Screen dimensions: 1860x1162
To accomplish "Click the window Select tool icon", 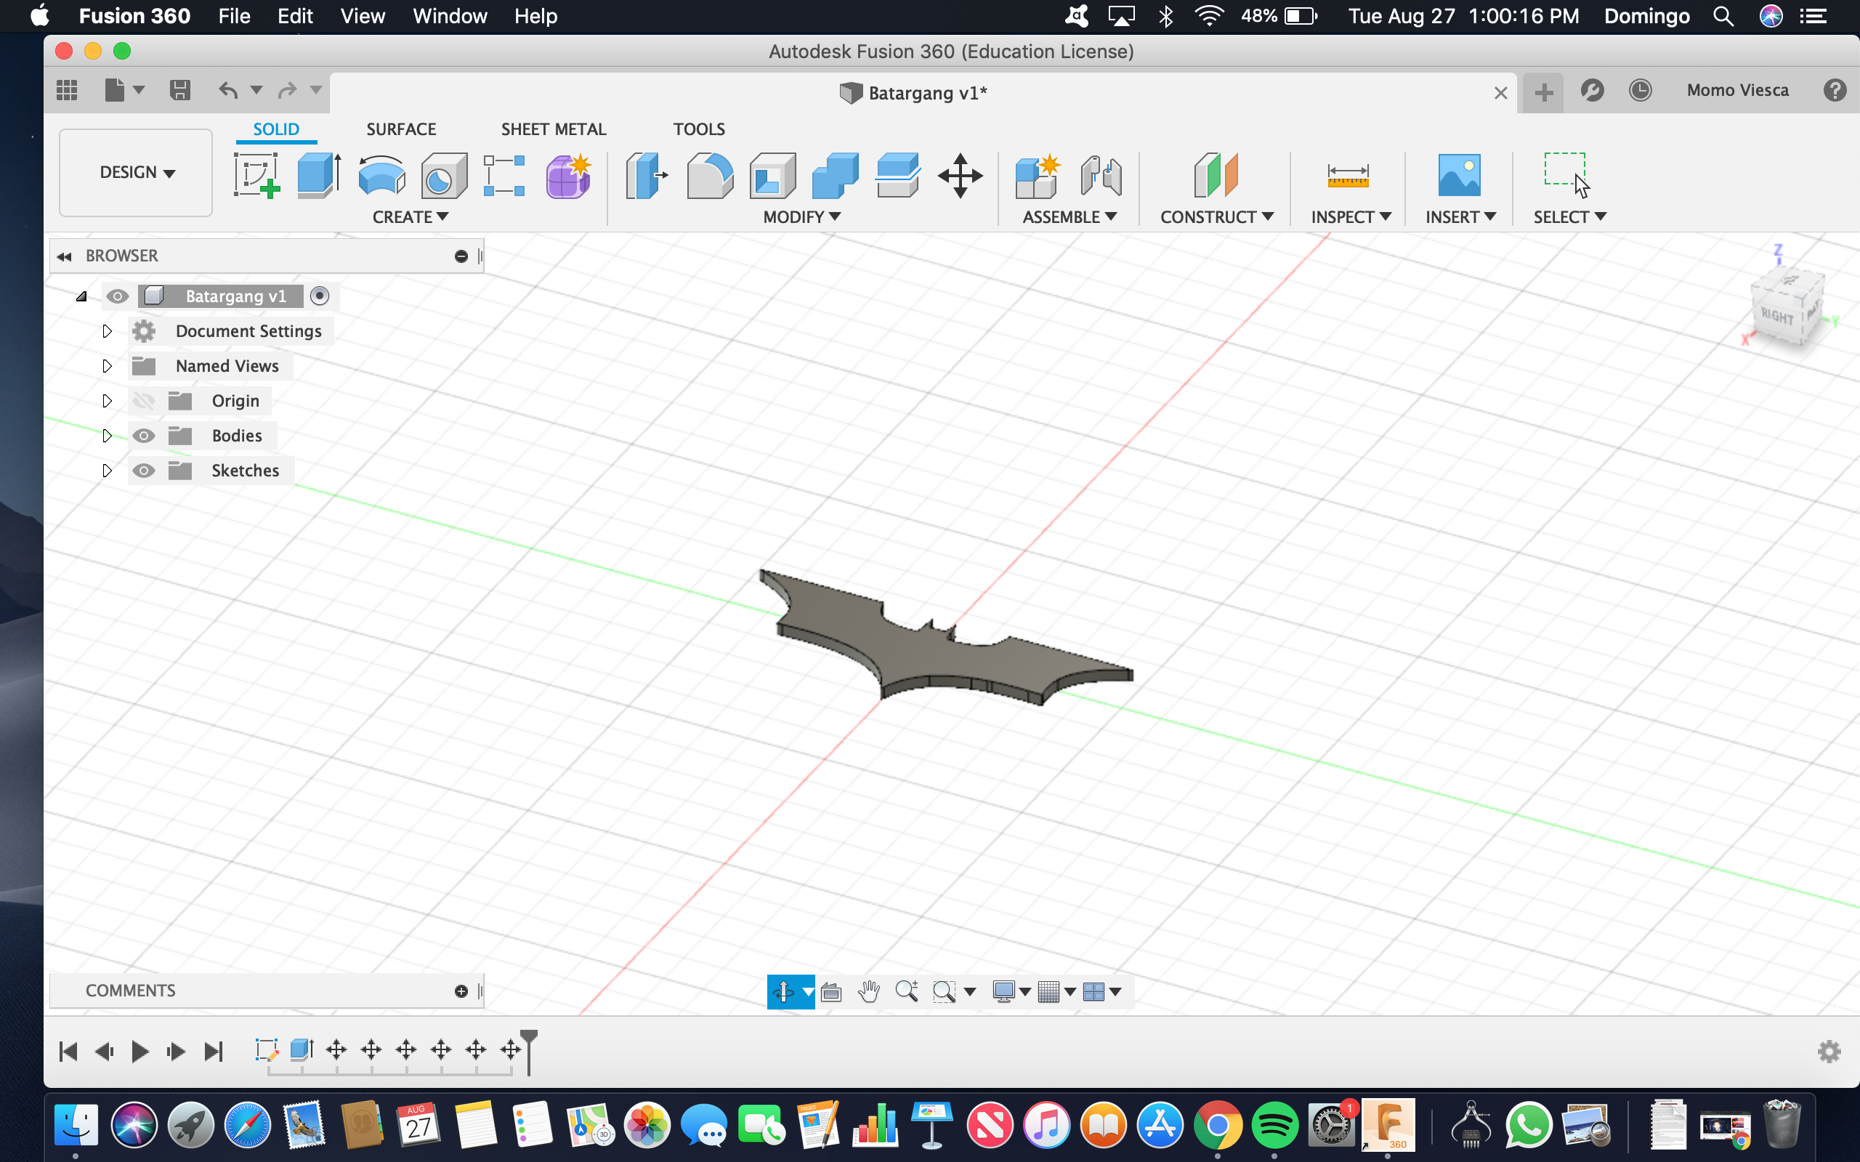I will 1567,174.
